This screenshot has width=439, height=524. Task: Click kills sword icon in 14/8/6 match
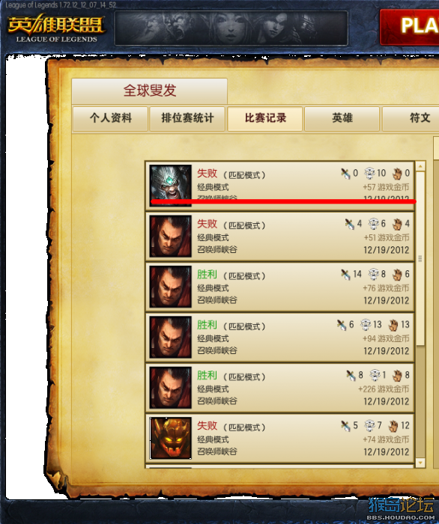pos(345,275)
